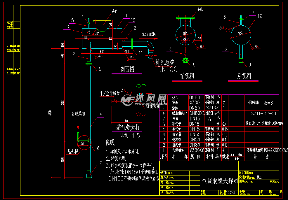Select '活接' in the parts table
This screenshot has width=288, height=200.
175,108
